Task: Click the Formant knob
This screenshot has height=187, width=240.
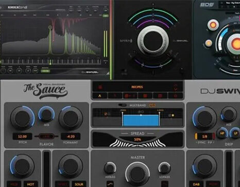Action: pos(71,118)
